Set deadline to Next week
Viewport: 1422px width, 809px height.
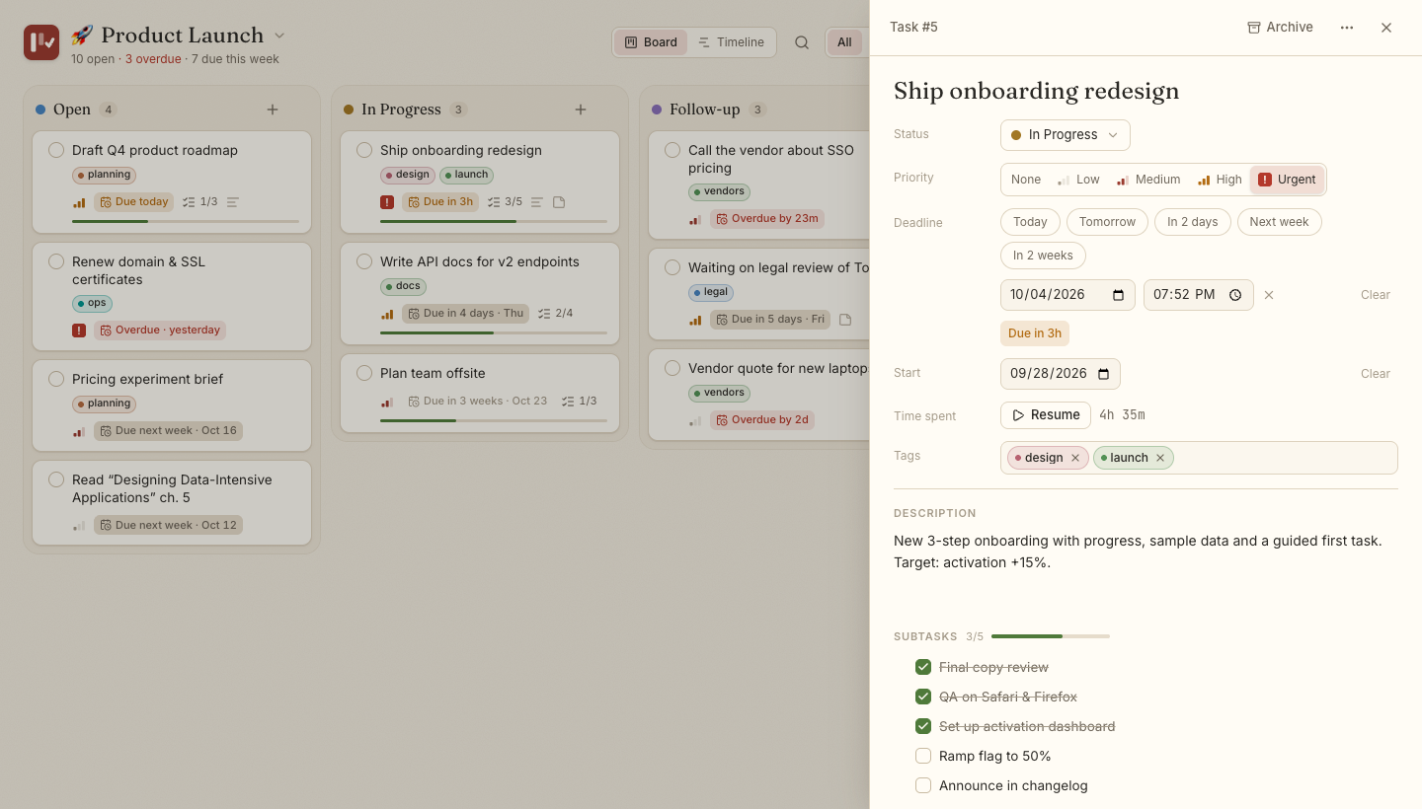coord(1279,222)
